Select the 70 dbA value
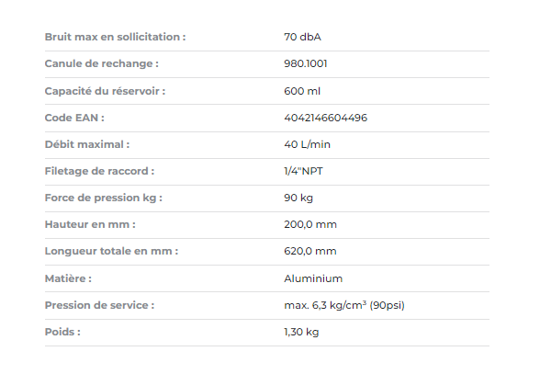The image size is (540, 374). click(x=302, y=37)
